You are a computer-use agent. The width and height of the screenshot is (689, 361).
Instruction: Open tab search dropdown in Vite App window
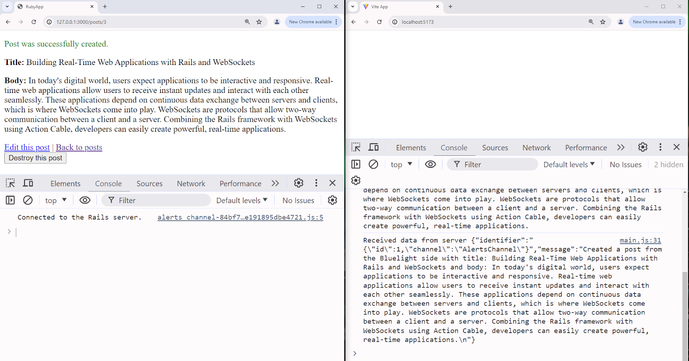pos(353,6)
